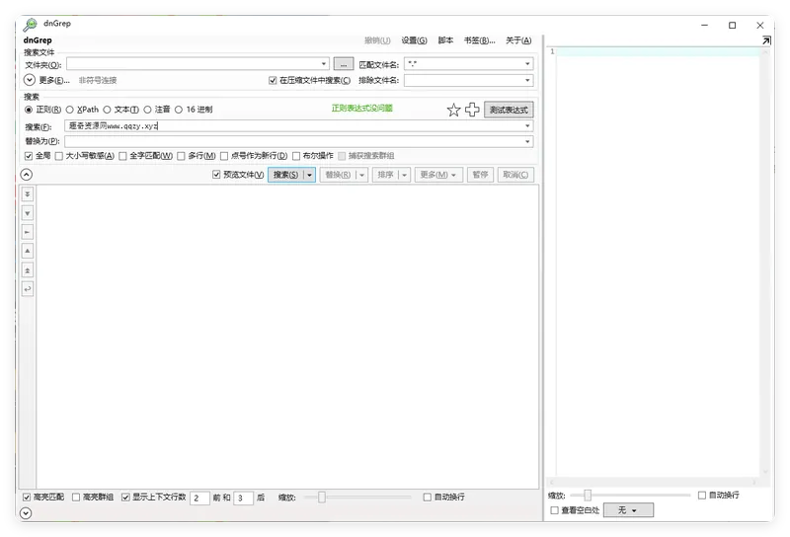Click the 测试表达式 button
Image resolution: width=790 pixels, height=537 pixels.
509,110
